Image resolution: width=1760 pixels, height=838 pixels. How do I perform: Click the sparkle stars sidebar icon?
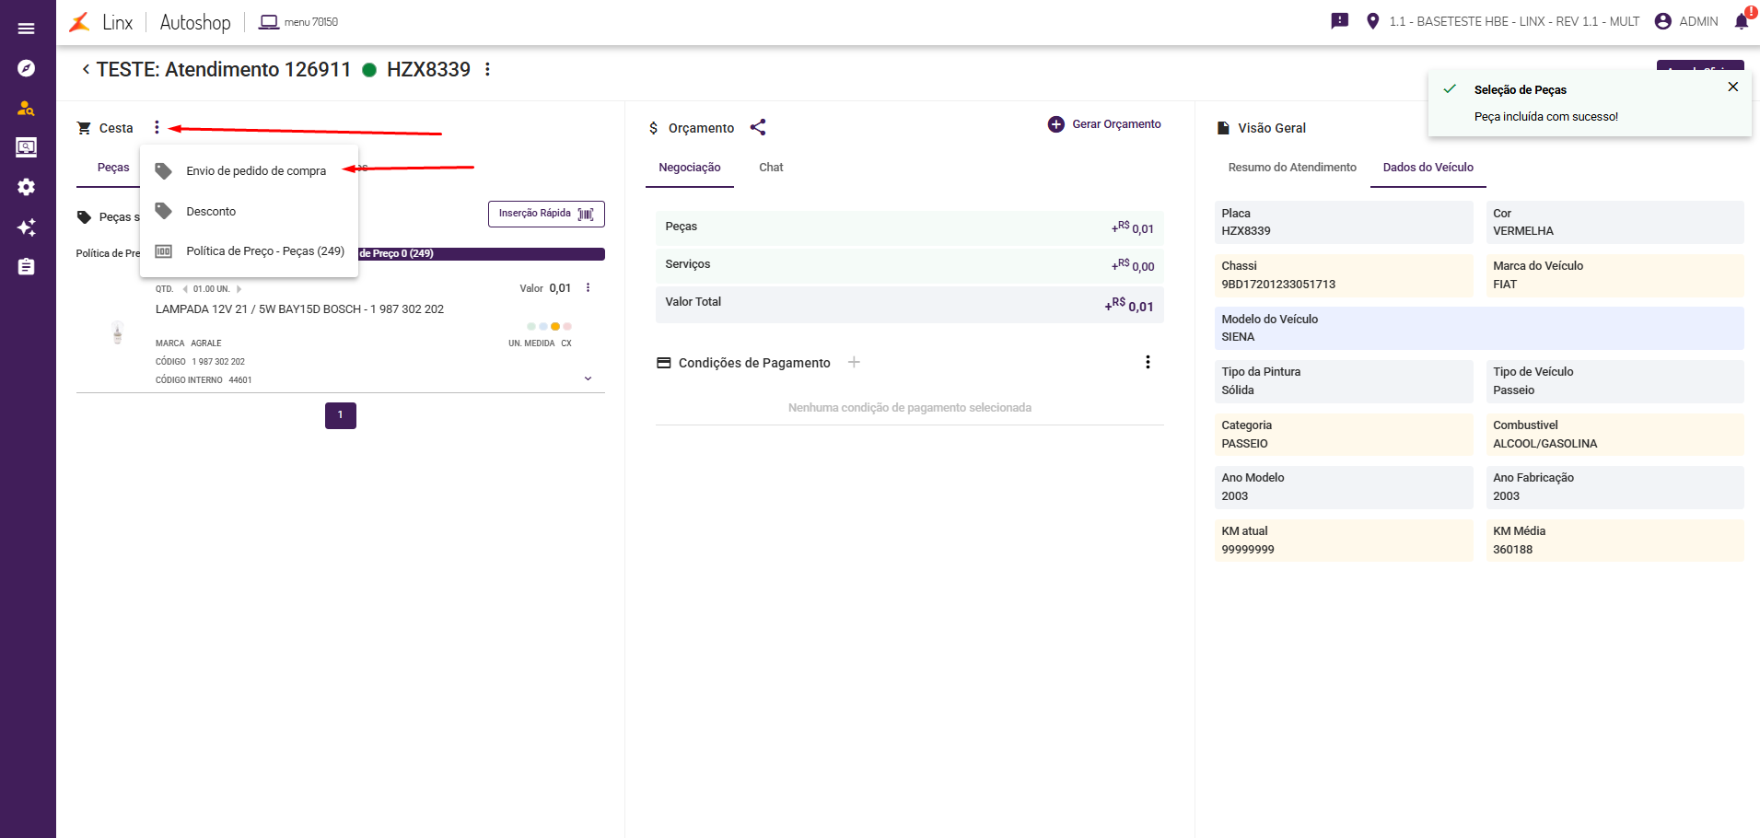click(x=26, y=227)
